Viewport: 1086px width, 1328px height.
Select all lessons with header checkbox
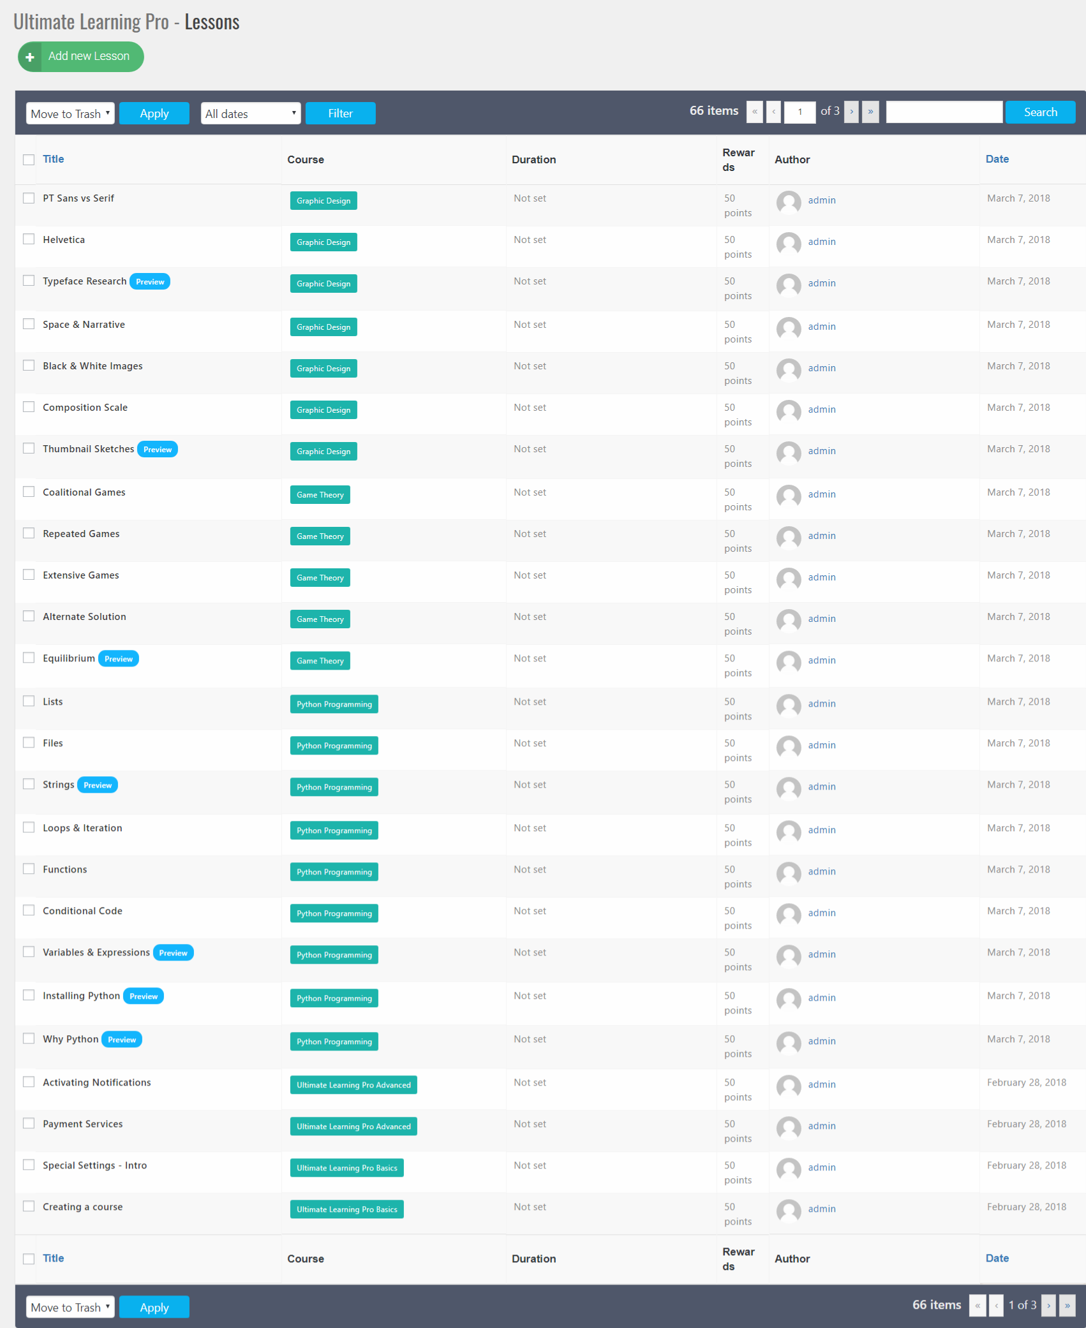(29, 159)
